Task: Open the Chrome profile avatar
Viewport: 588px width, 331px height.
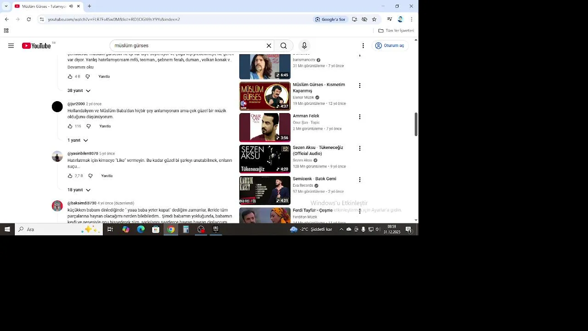Action: 400,19
